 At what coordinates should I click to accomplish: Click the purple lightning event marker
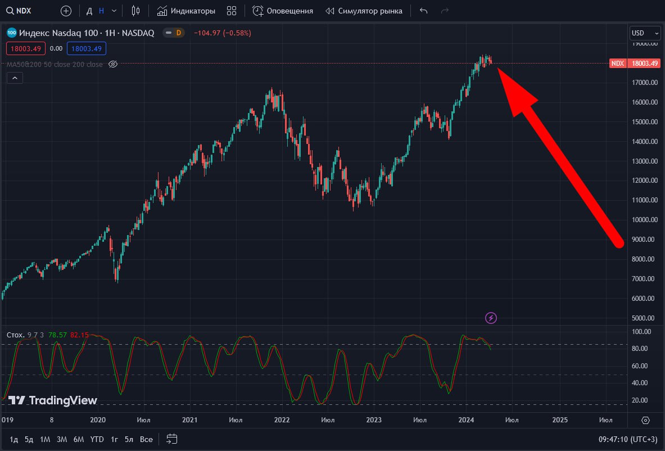491,318
